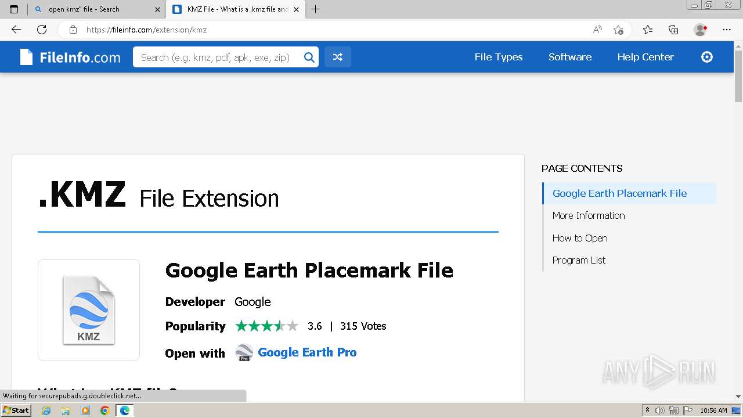This screenshot has height=418, width=743.
Task: View site information padlock icon
Action: 73,30
